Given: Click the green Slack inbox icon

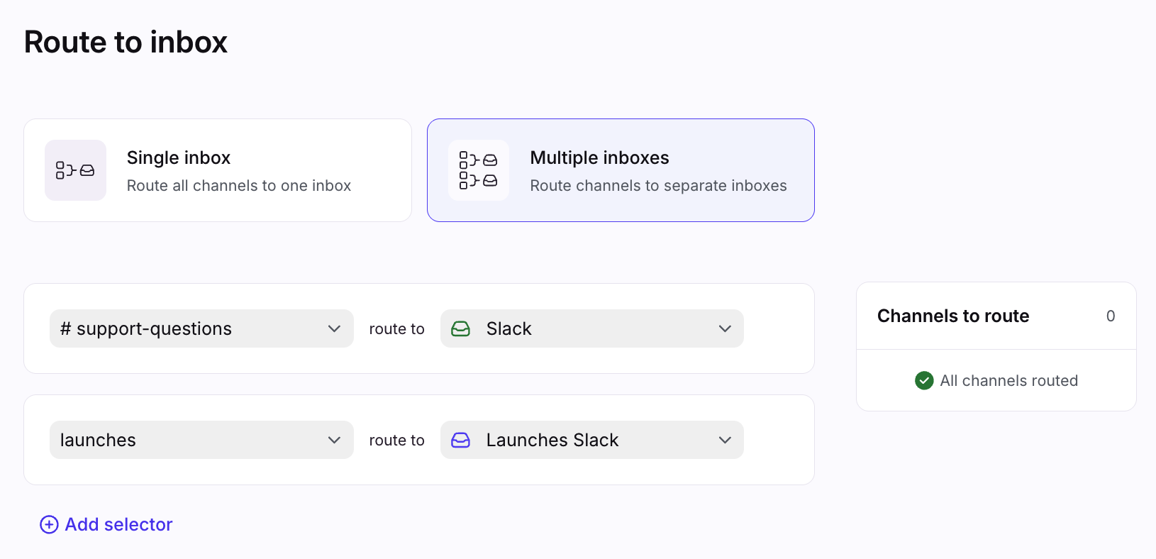Looking at the screenshot, I should [461, 328].
